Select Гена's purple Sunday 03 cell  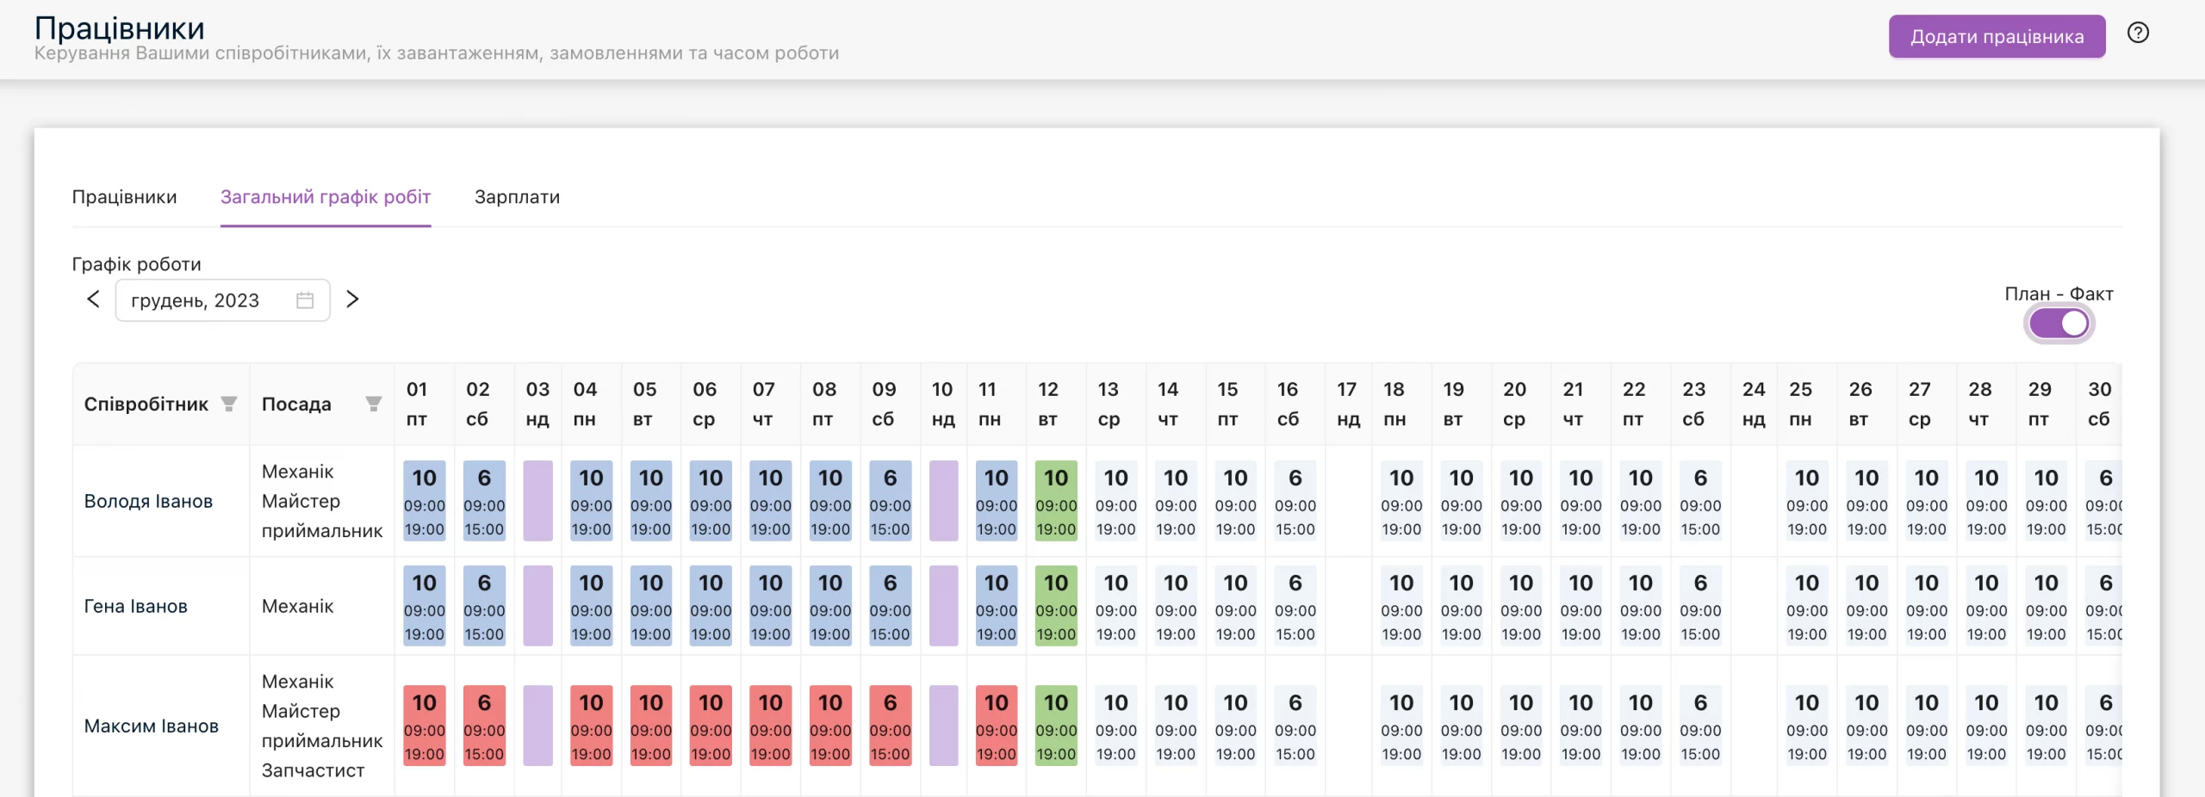coord(537,606)
